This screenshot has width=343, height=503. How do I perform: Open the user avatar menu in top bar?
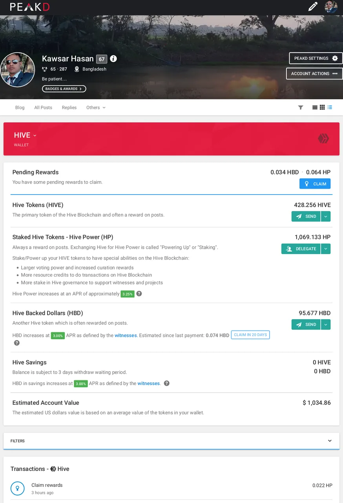(331, 7)
